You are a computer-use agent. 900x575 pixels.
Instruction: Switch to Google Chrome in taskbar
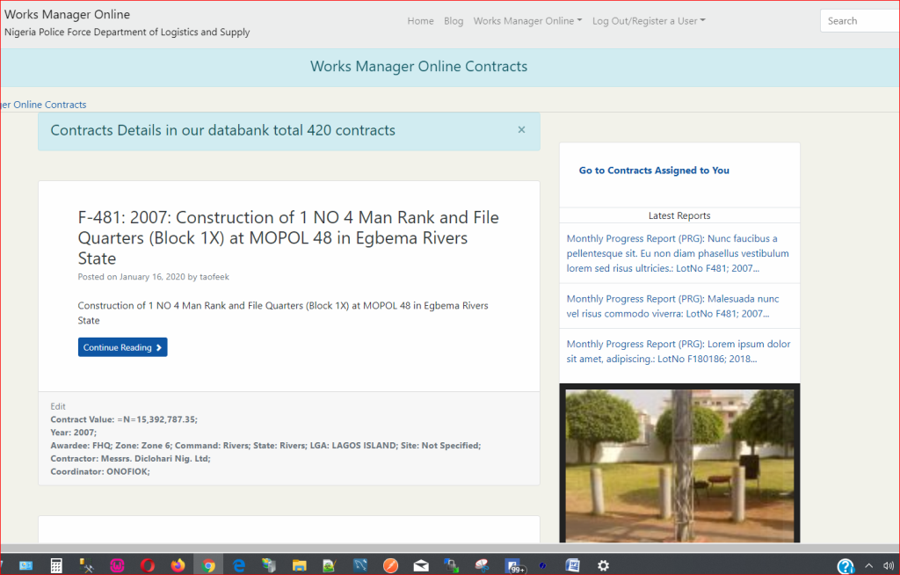pyautogui.click(x=208, y=566)
